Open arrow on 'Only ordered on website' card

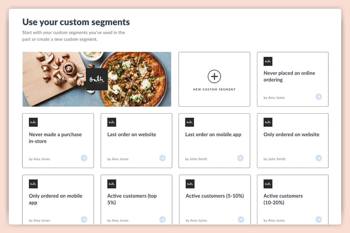(x=318, y=158)
